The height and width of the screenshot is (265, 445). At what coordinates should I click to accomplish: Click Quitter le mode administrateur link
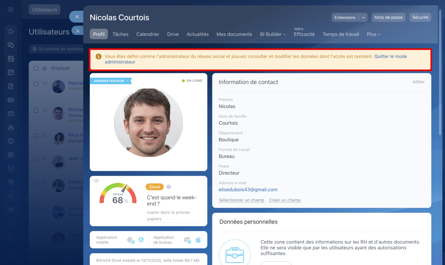click(x=390, y=57)
